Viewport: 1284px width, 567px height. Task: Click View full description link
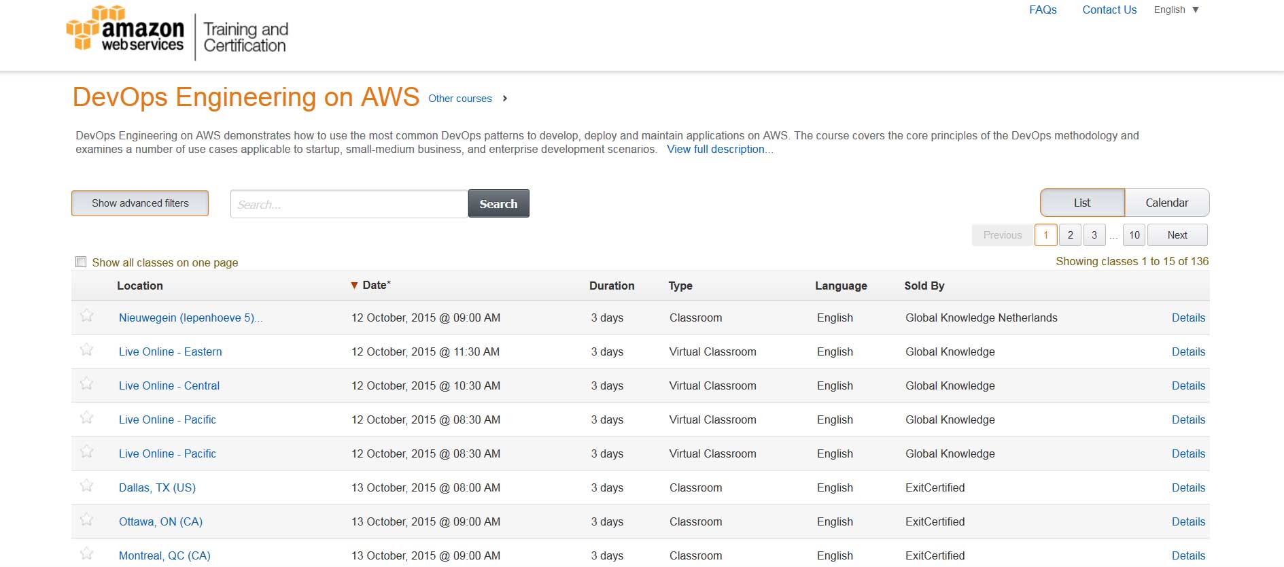click(720, 149)
